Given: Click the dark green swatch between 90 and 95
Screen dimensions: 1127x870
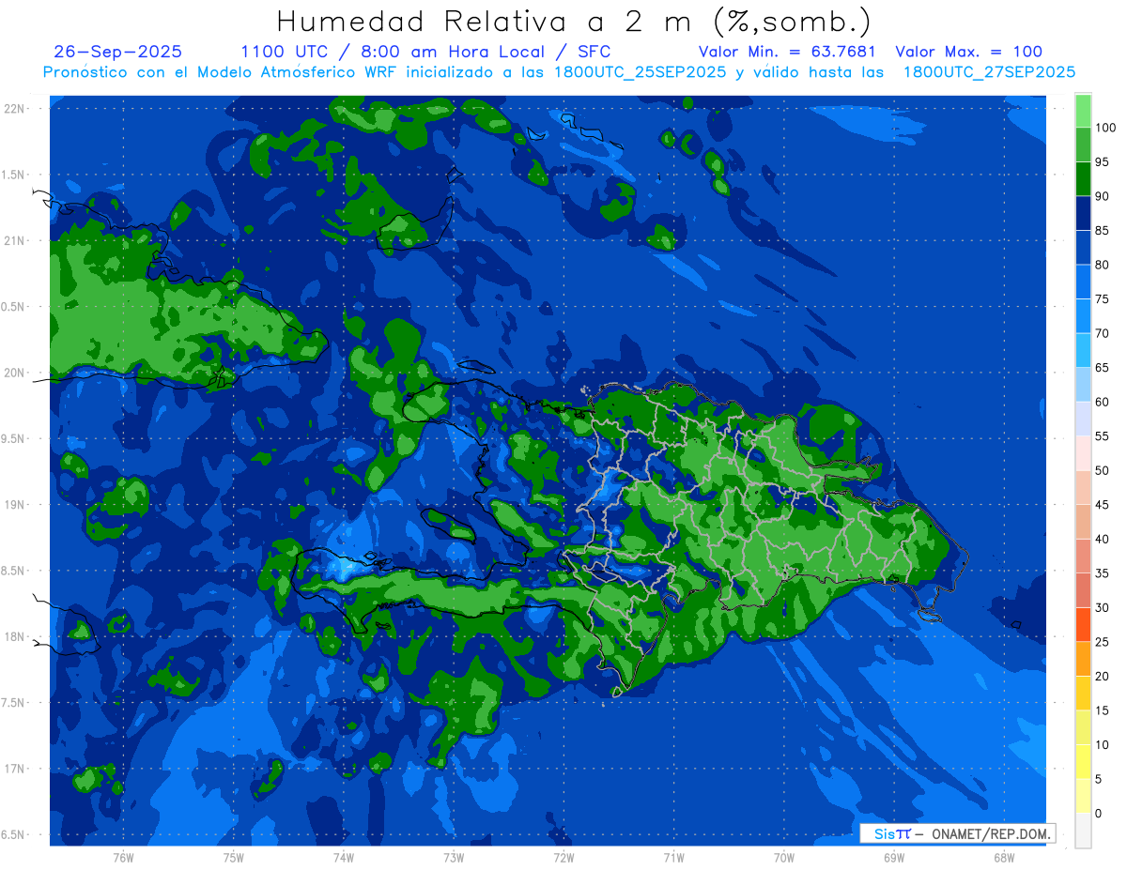Looking at the screenshot, I should pos(1083,178).
